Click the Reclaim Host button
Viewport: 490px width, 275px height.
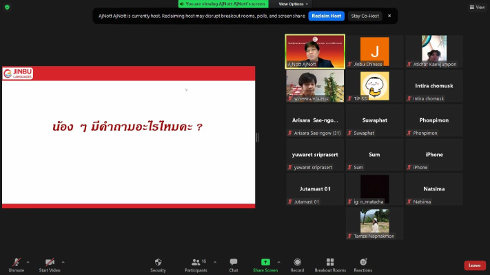click(326, 15)
